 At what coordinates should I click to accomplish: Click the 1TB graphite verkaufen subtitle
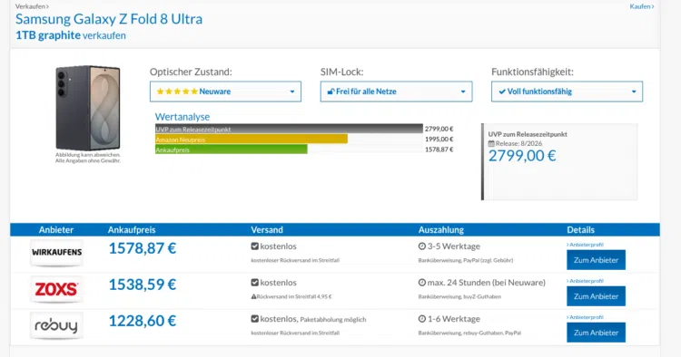coord(70,35)
